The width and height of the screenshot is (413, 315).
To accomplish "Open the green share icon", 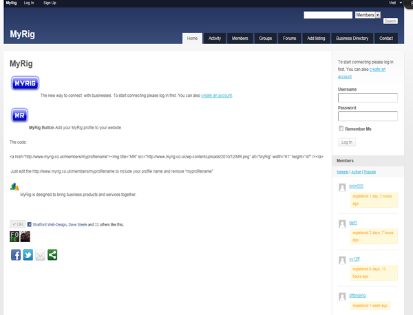I will (x=52, y=254).
